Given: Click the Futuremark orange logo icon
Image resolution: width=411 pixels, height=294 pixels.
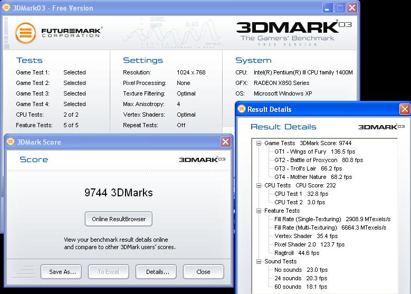Looking at the screenshot, I should [x=25, y=33].
